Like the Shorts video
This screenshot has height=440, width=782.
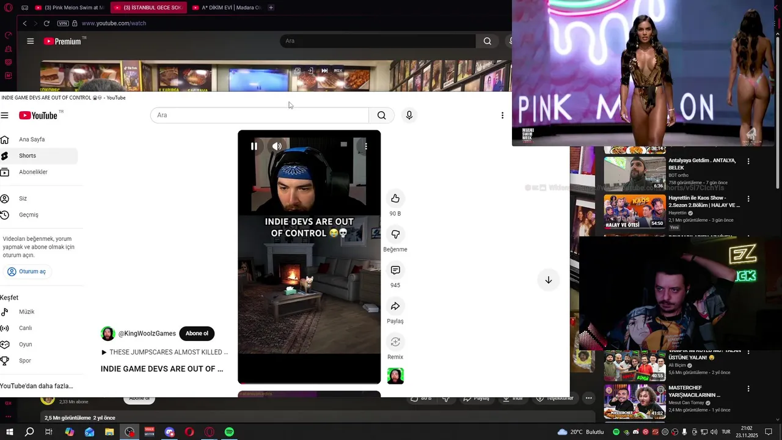point(395,199)
